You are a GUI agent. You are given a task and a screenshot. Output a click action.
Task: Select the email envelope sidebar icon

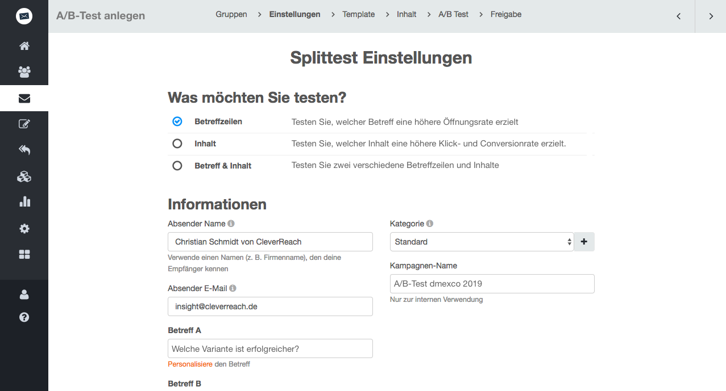point(24,98)
